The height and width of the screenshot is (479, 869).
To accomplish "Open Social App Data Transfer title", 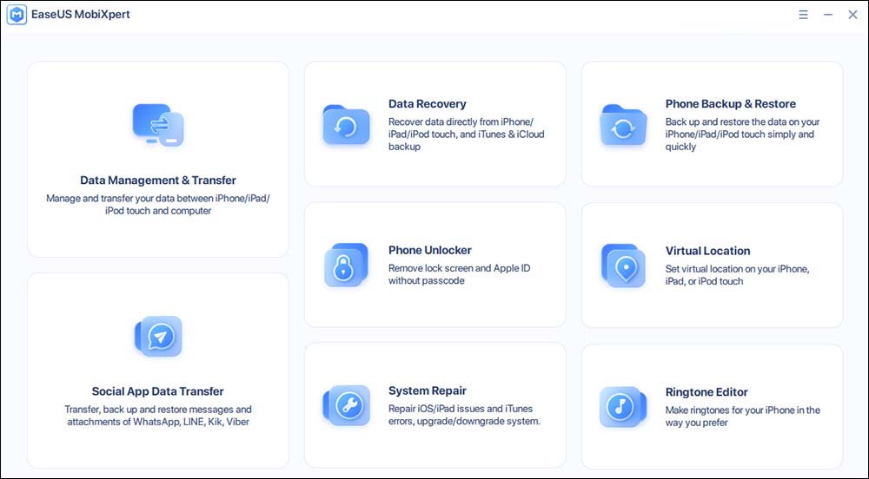I will [158, 391].
